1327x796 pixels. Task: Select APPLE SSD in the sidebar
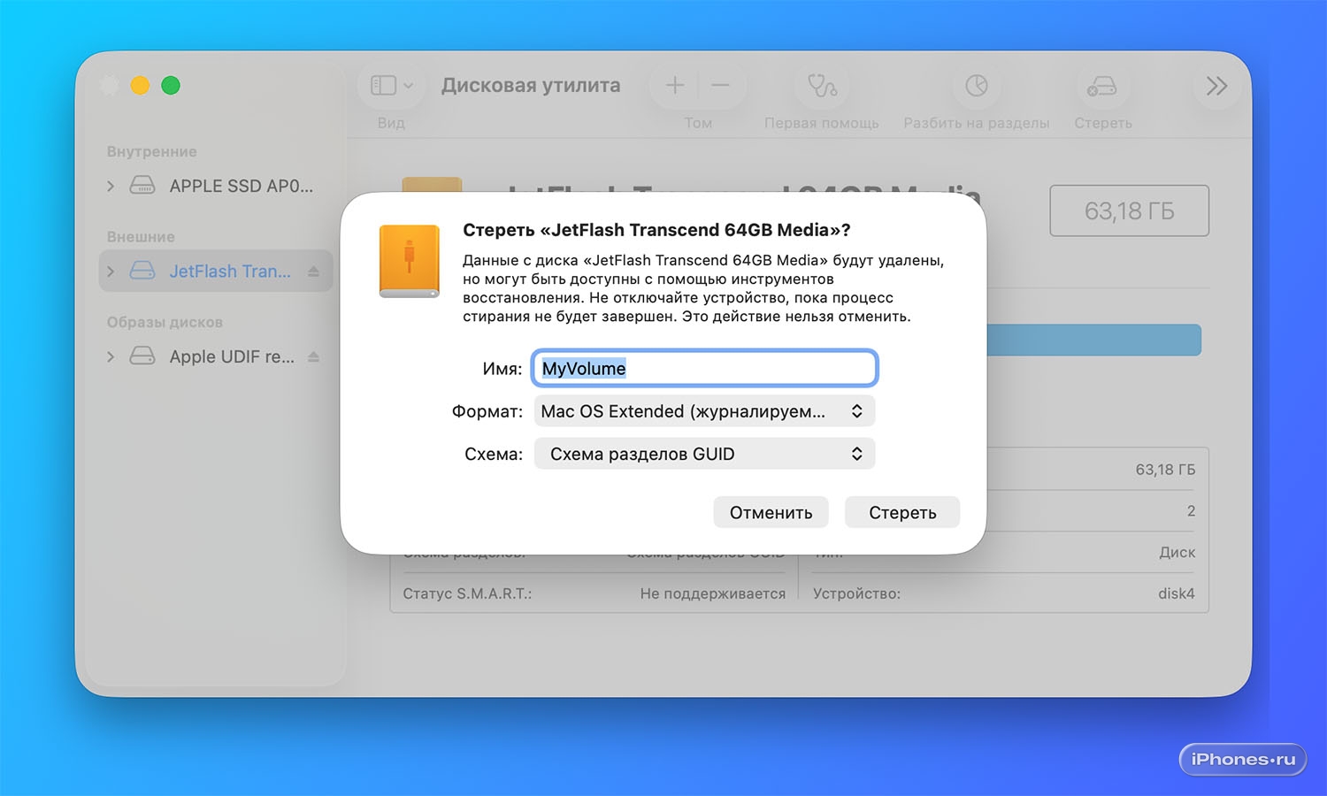click(x=241, y=186)
